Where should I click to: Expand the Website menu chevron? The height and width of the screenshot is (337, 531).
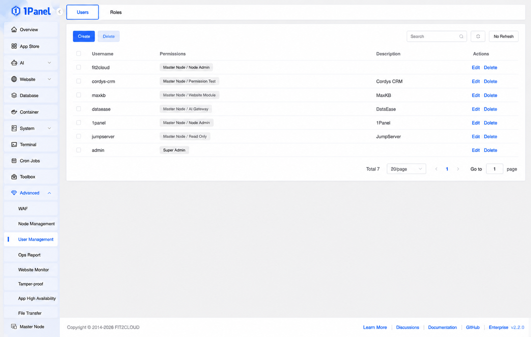pyautogui.click(x=49, y=79)
